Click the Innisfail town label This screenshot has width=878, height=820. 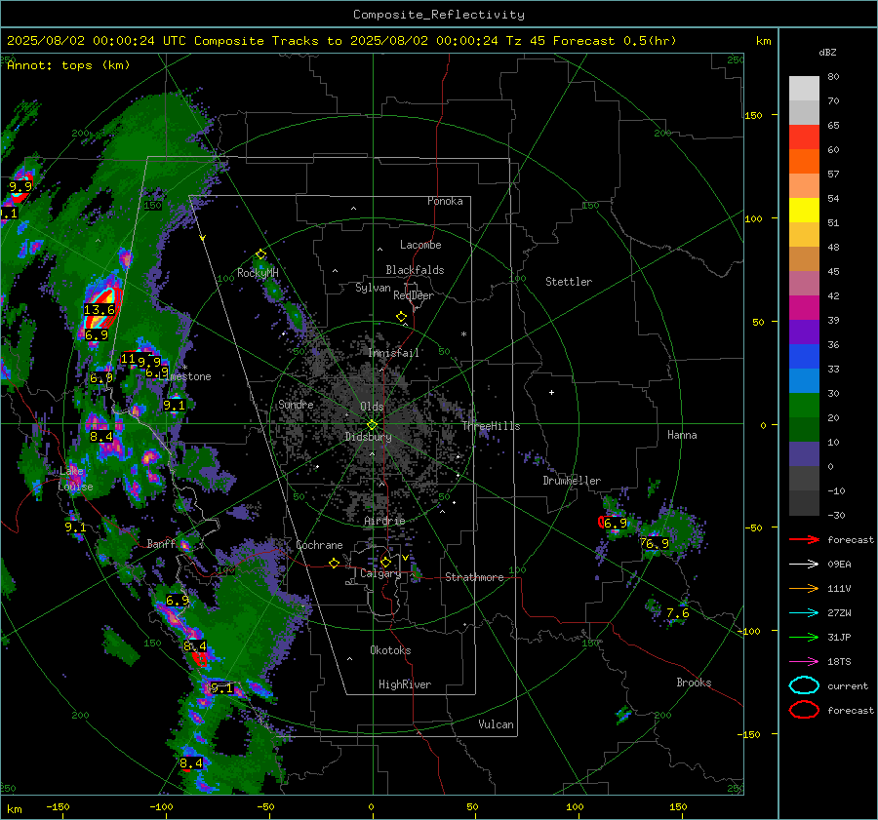[394, 353]
